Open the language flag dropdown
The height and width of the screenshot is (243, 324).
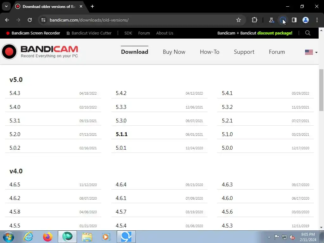[x=311, y=52]
